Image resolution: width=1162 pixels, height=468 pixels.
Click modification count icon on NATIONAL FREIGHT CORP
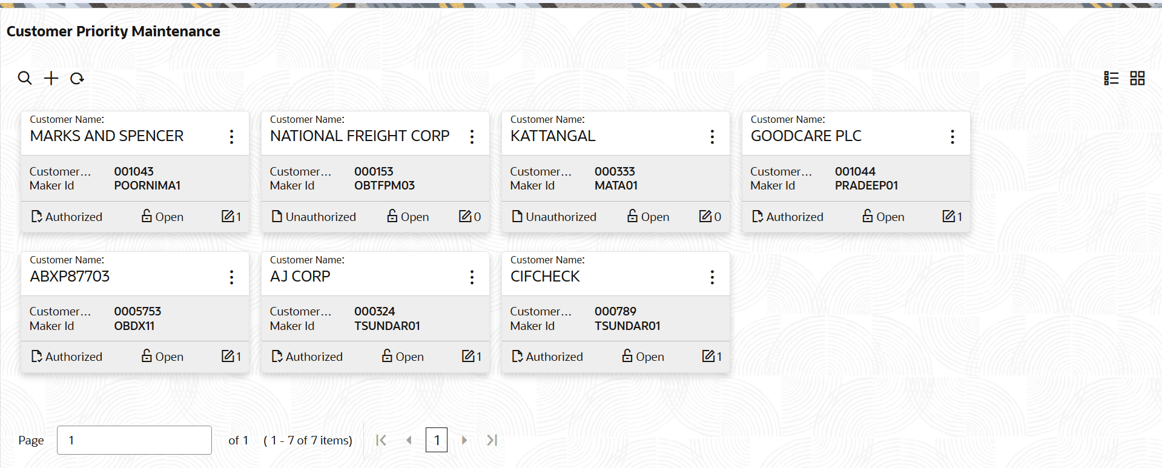pyautogui.click(x=465, y=216)
